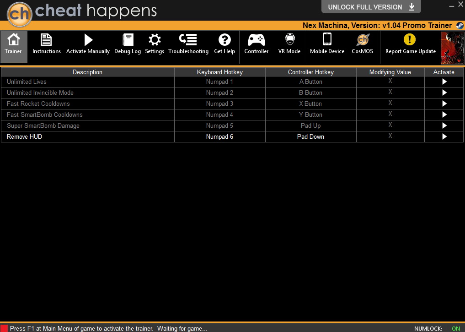Viewport: 465px width, 332px height.
Task: Click the Unlock Full Version button
Action: click(x=371, y=7)
